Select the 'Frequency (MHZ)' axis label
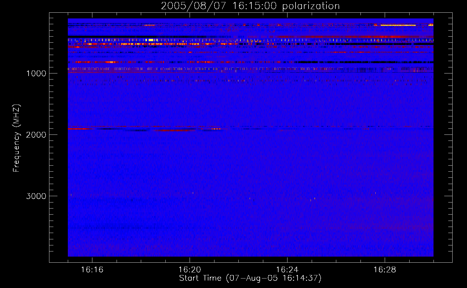The image size is (467, 288). [x=16, y=138]
